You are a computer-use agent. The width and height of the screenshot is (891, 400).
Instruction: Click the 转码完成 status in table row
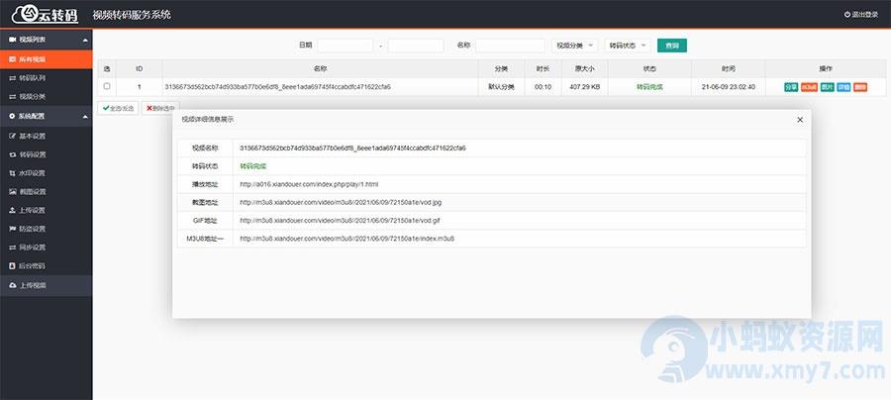[649, 87]
